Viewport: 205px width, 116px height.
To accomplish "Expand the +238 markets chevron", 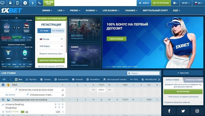I will pyautogui.click(x=63, y=112).
